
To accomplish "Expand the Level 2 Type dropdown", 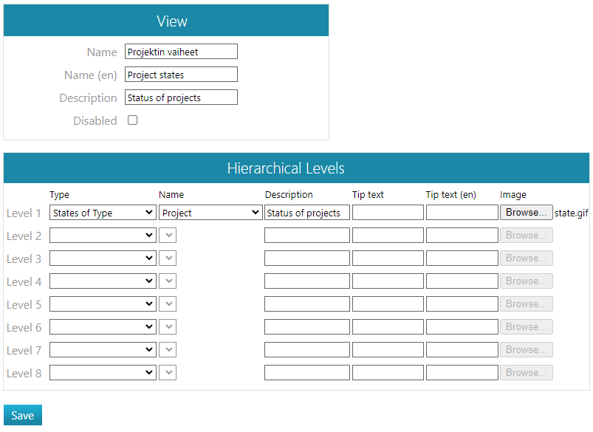I will 103,236.
